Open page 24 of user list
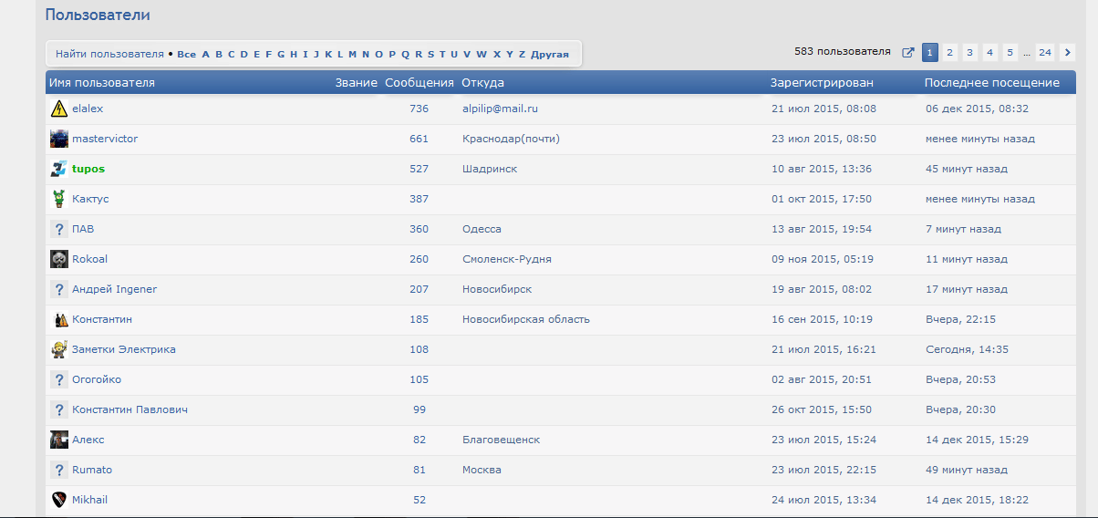This screenshot has height=518, width=1098. 1045,53
